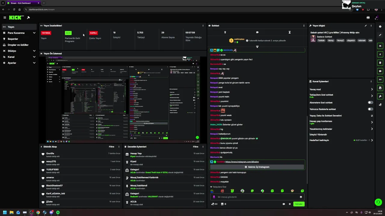Open the Kanal Eylemleri three-dot menu
Viewport: 385px width, 216px height.
(x=371, y=82)
